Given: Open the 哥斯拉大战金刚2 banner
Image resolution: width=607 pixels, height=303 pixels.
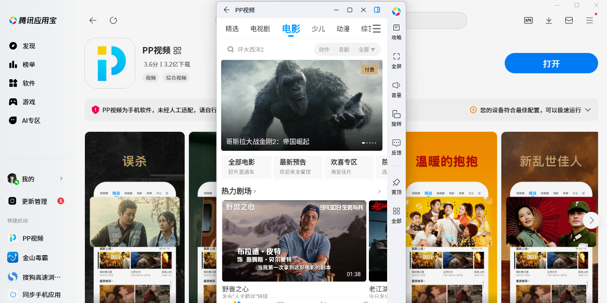Looking at the screenshot, I should tap(302, 105).
